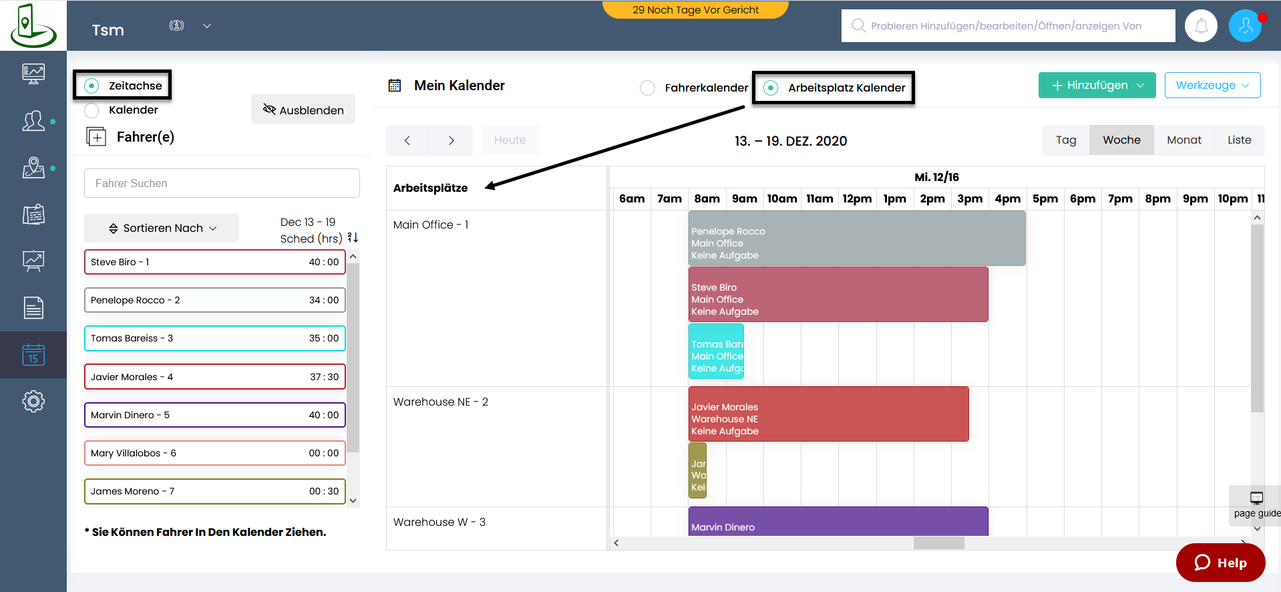Open the drivers icon in sidebar
This screenshot has width=1281, height=592.
tap(33, 121)
